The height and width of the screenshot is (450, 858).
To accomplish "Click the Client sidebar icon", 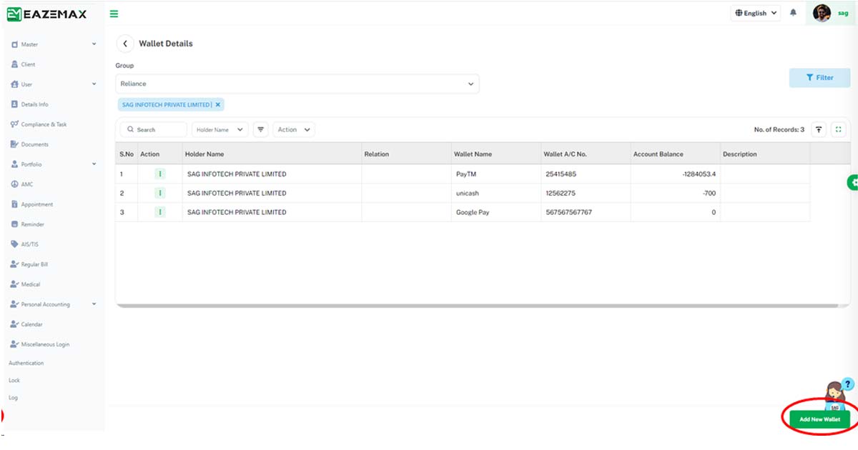I will click(x=14, y=64).
